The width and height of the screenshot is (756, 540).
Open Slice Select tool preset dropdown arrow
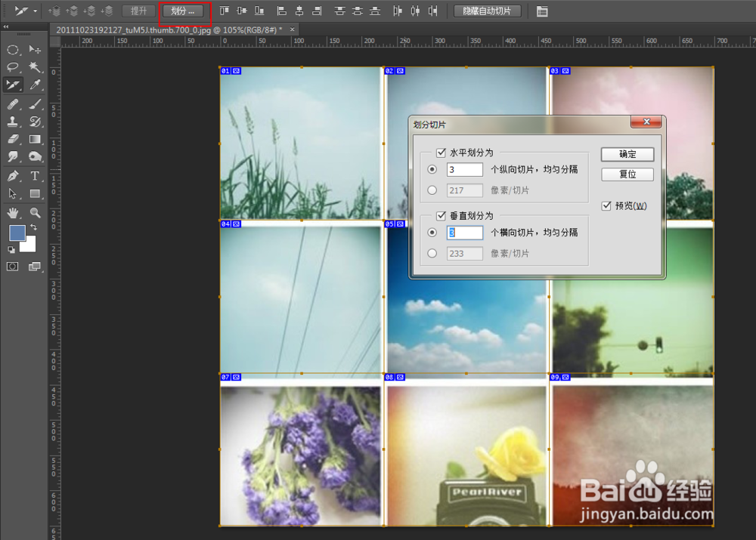[36, 11]
